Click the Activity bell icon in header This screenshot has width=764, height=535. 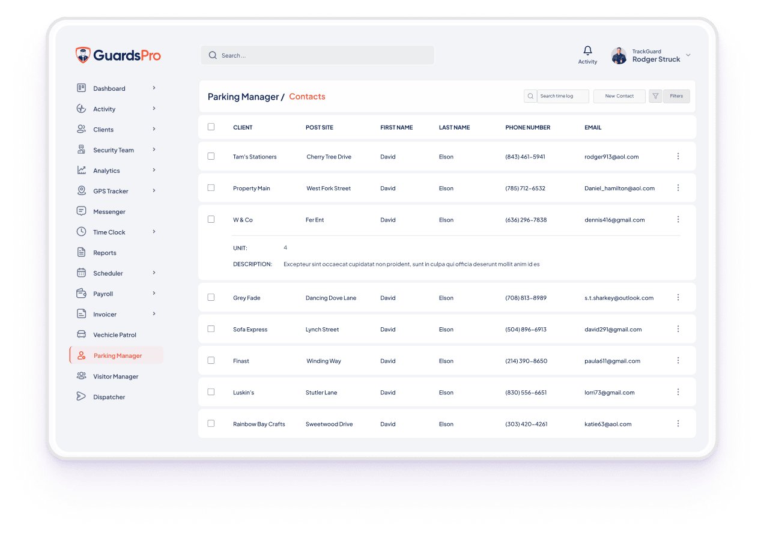pos(587,50)
